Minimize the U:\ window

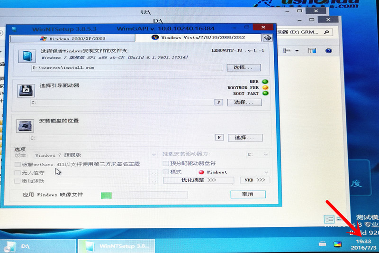(287, 11)
